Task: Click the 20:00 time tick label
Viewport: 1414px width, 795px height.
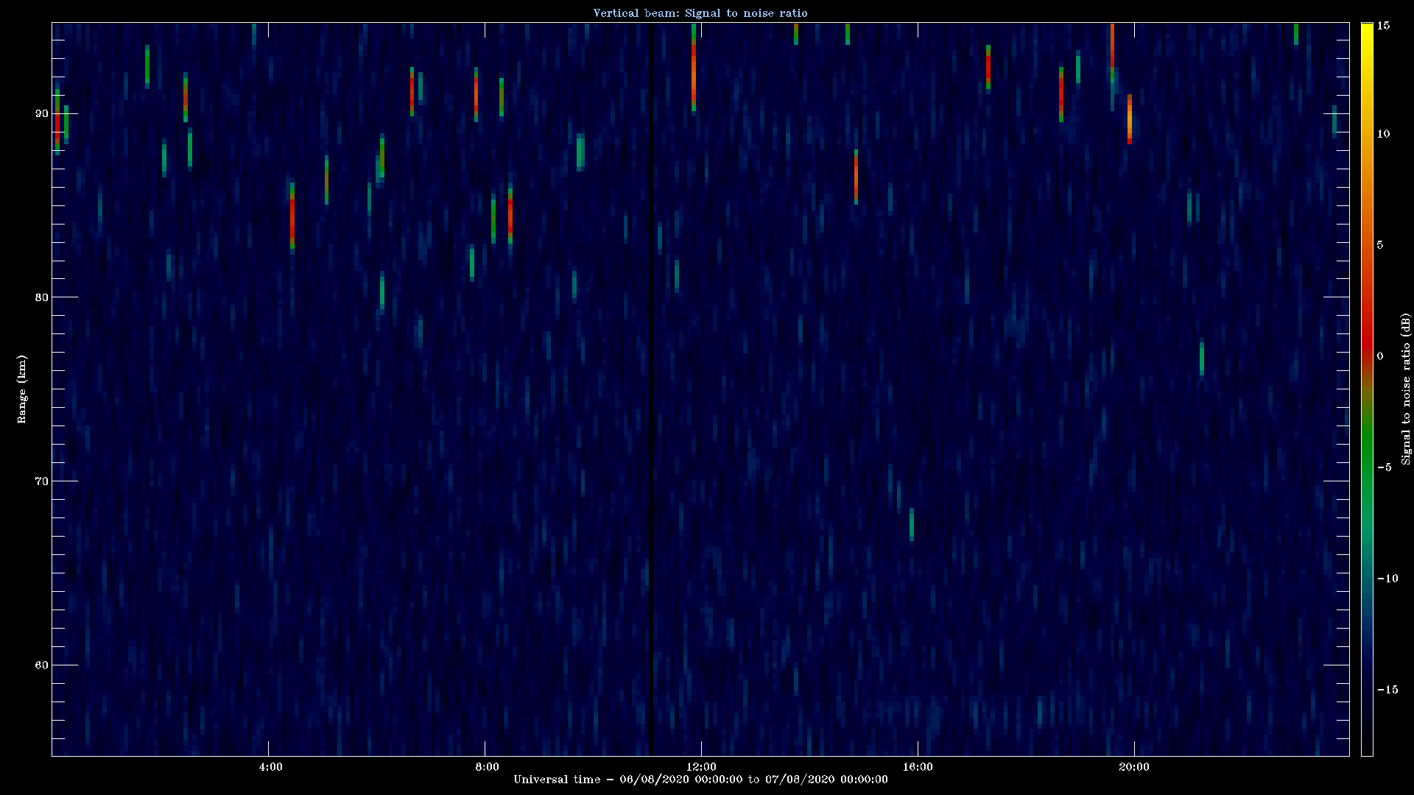Action: (x=1133, y=767)
